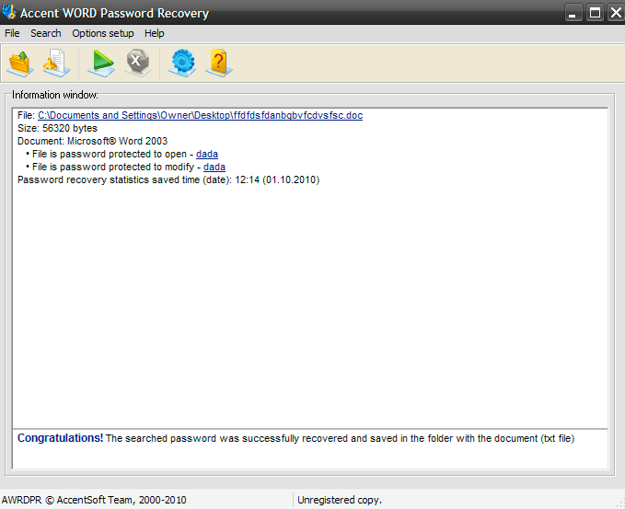The height and width of the screenshot is (509, 625).
Task: Start password search with green play icon
Action: (101, 63)
